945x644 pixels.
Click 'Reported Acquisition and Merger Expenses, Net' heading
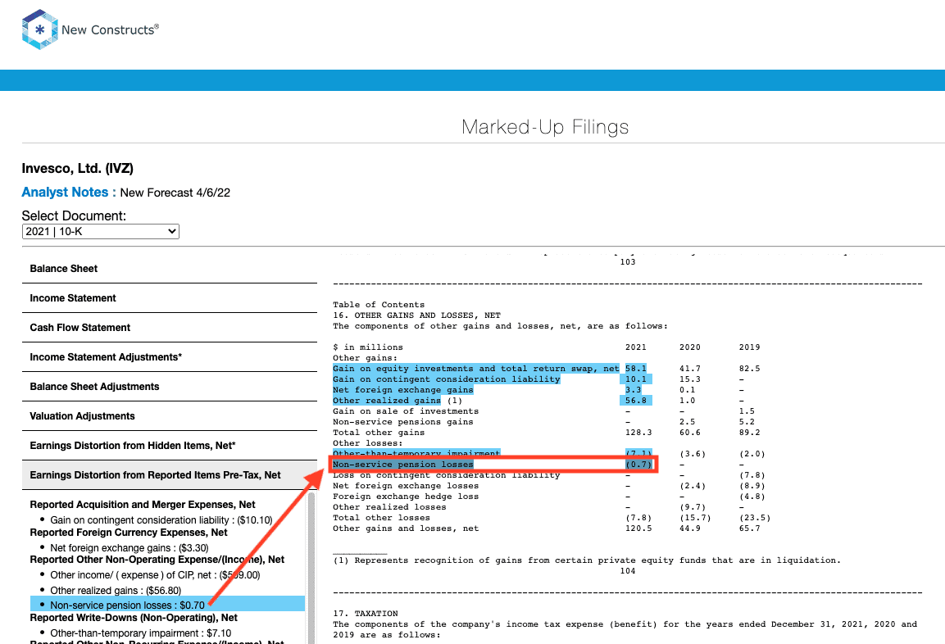[143, 505]
